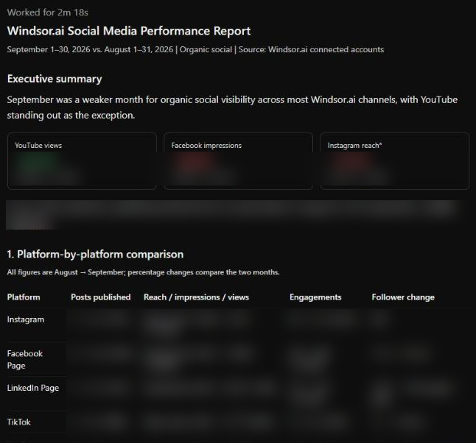Viewport: 476px width, 443px height.
Task: Click the 'Platform' column header
Action: click(x=24, y=297)
